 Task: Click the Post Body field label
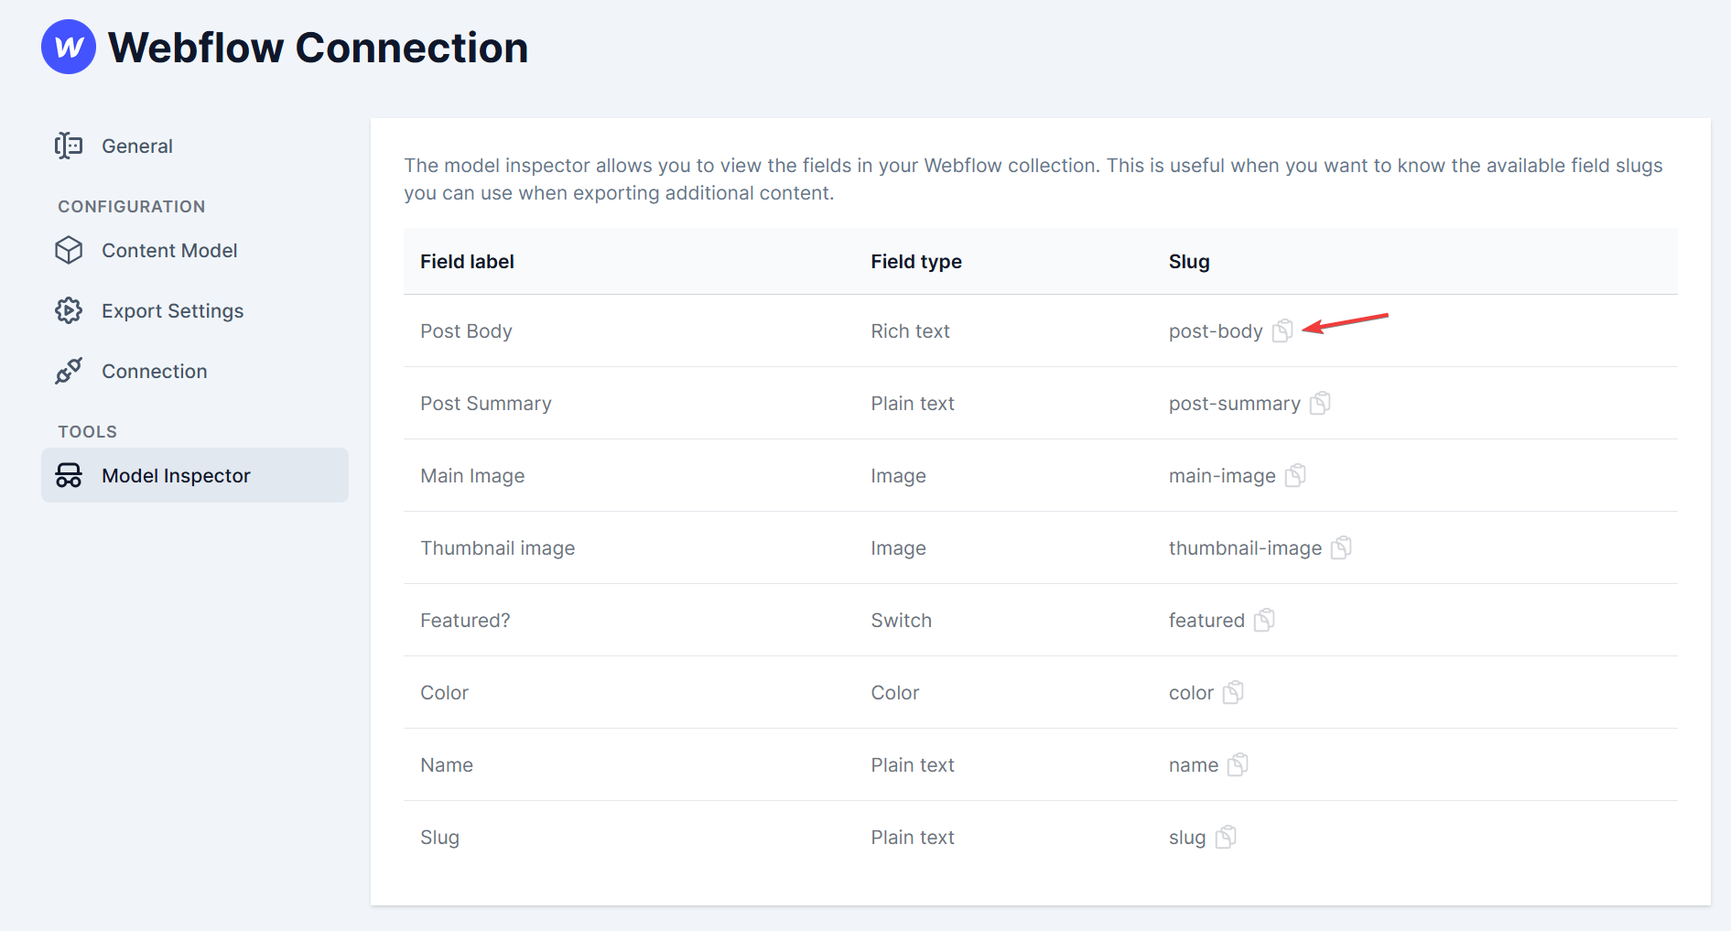pos(466,331)
